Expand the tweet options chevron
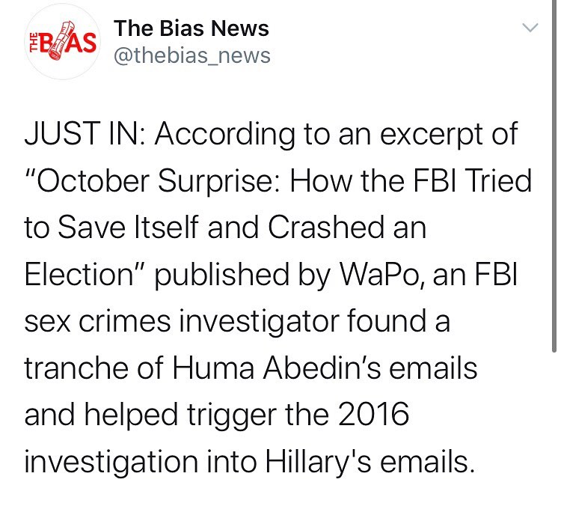The width and height of the screenshot is (561, 509). coord(530,28)
